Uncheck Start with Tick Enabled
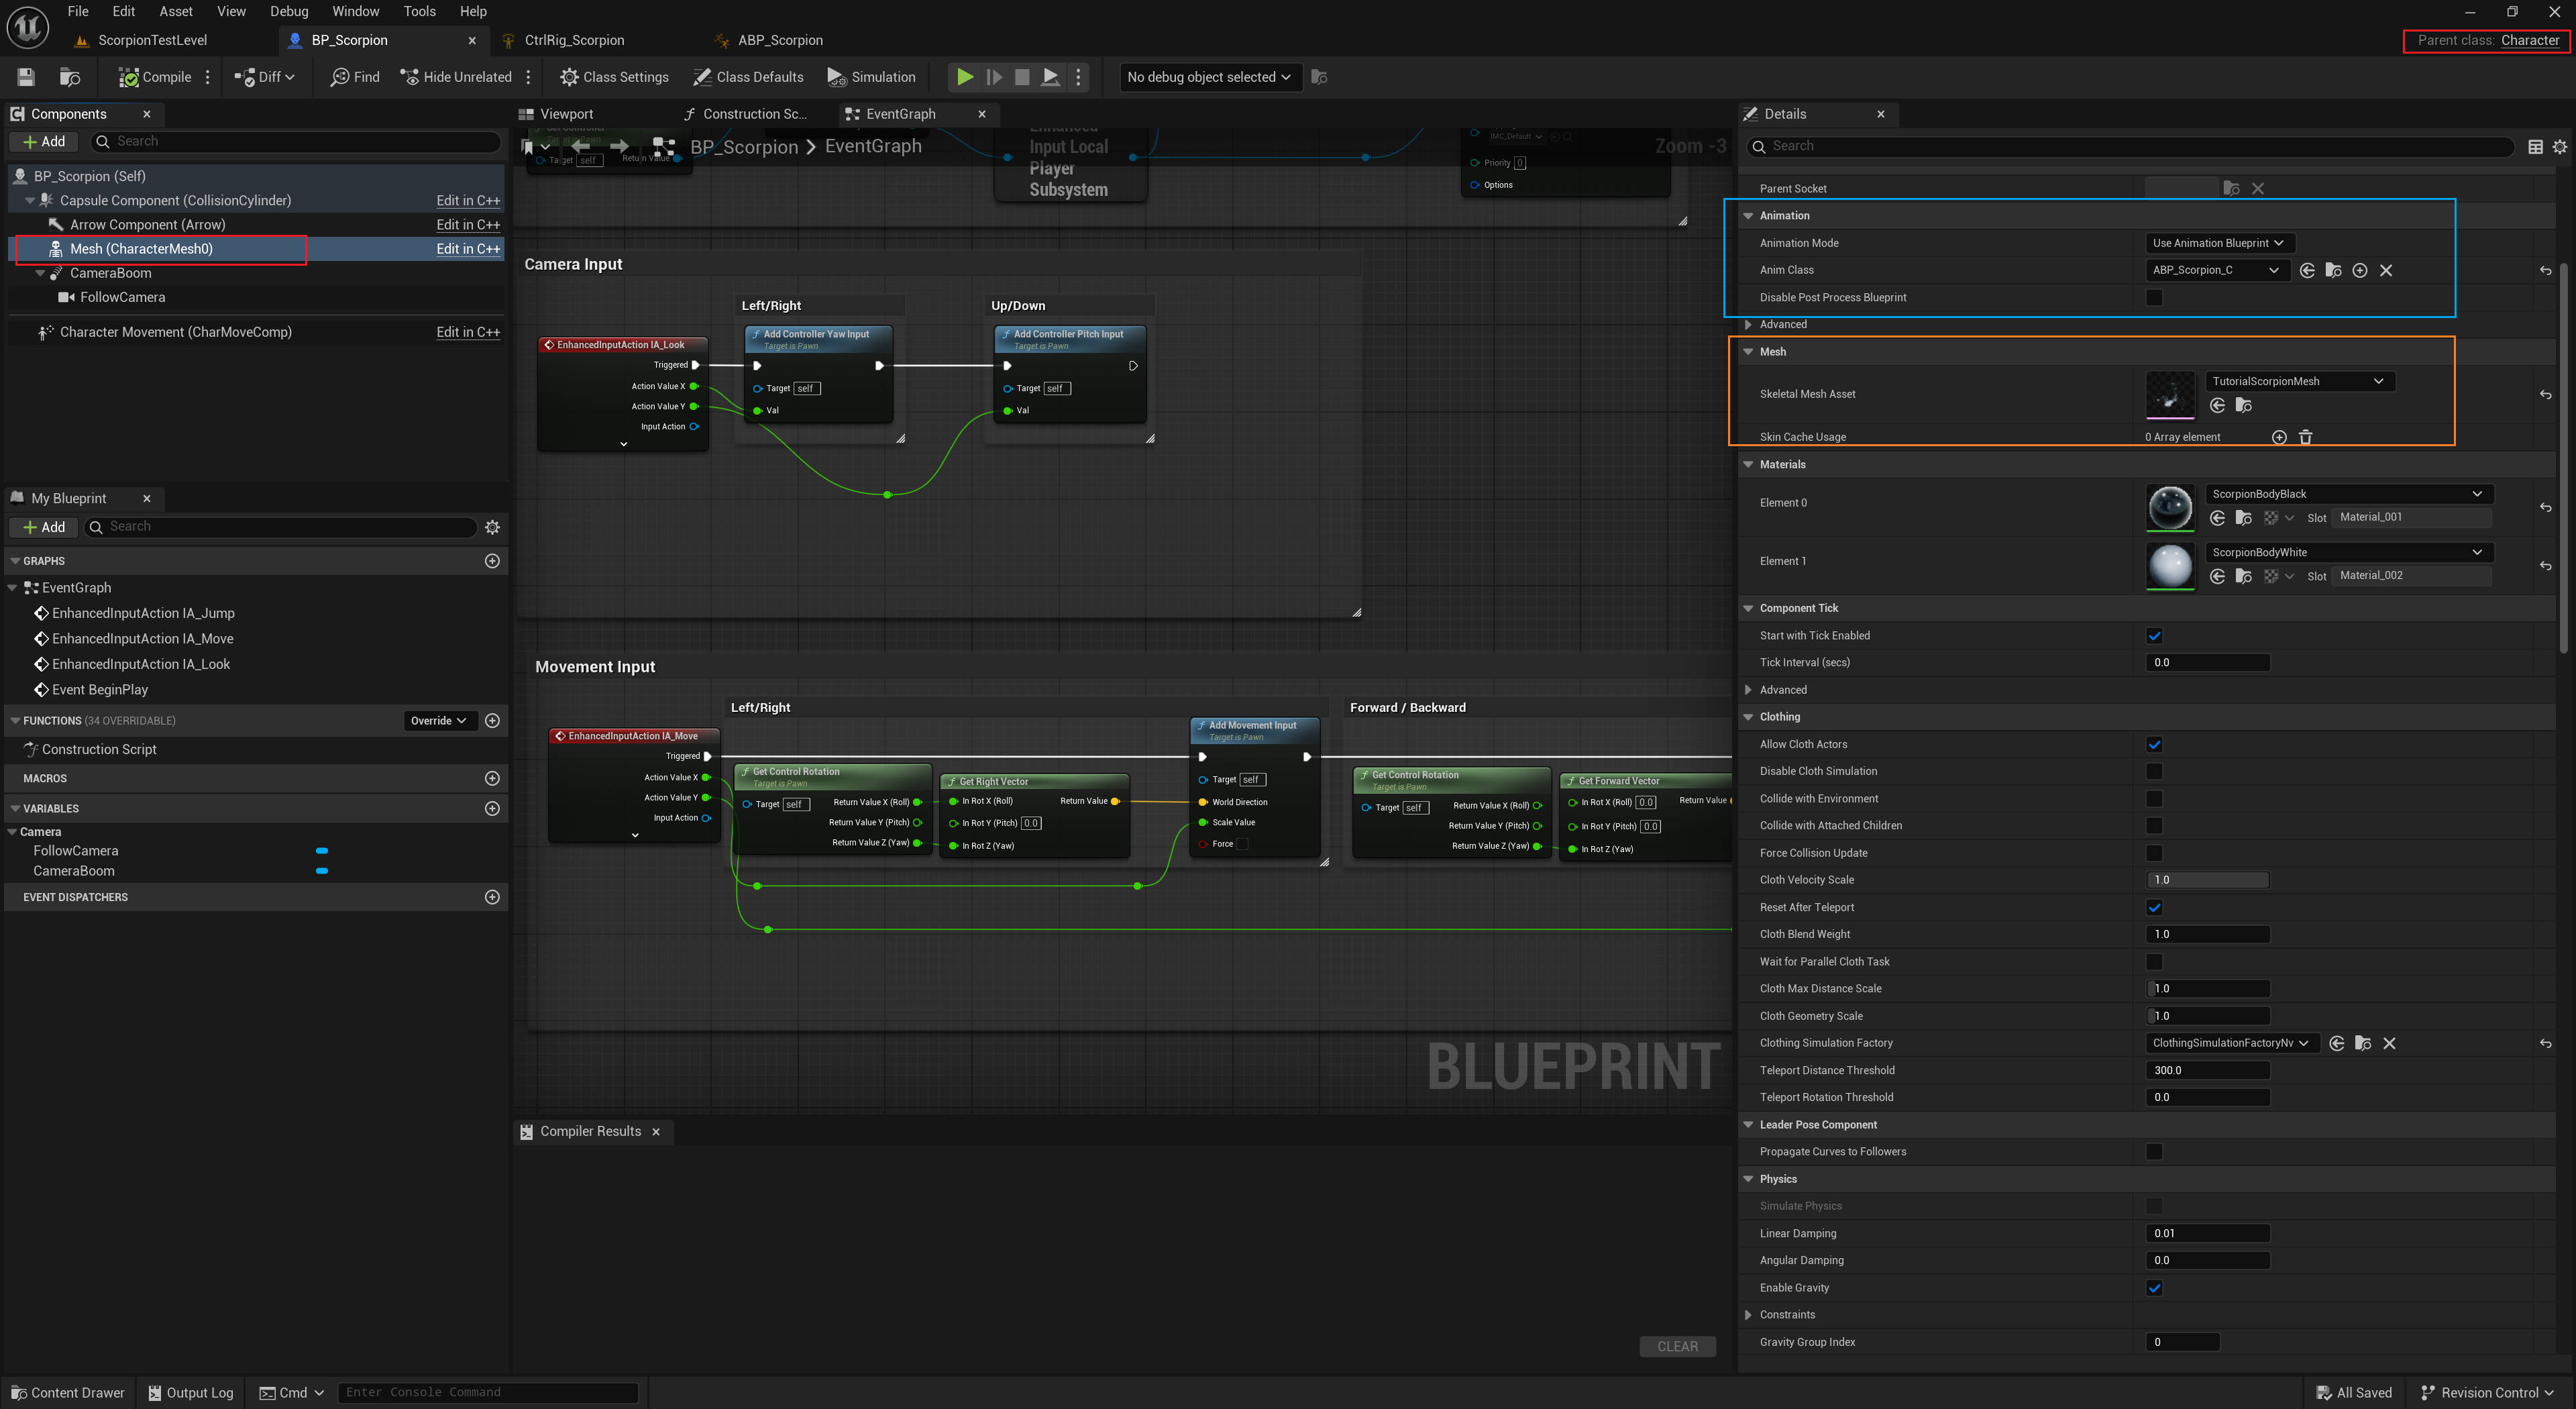 coord(2154,636)
